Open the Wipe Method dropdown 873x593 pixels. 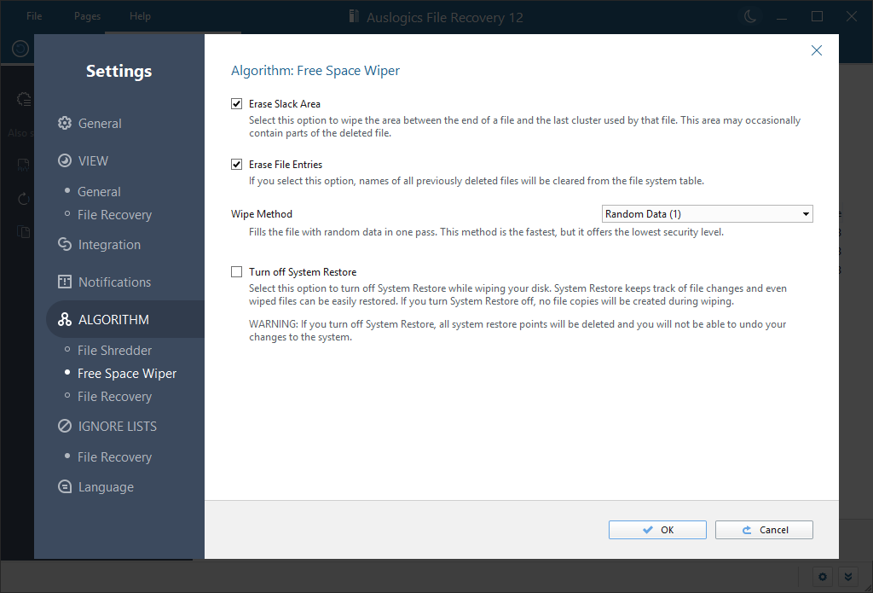707,213
